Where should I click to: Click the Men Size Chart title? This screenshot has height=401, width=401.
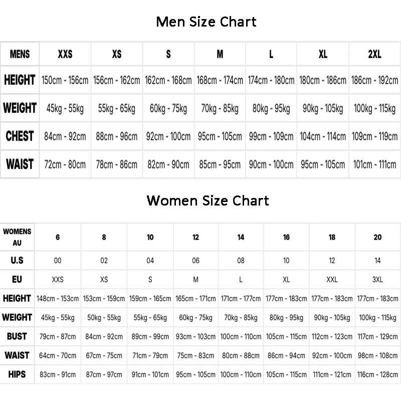(x=206, y=22)
